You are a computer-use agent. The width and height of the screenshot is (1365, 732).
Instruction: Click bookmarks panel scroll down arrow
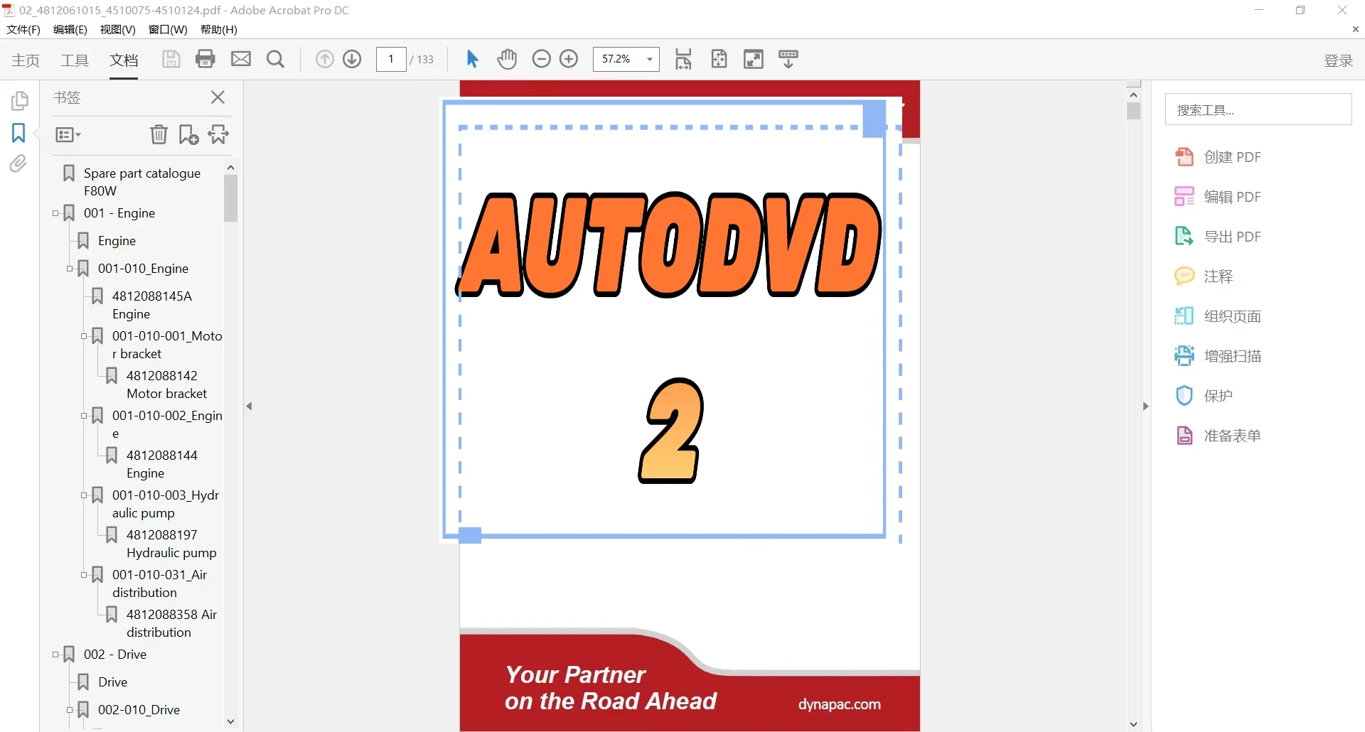pos(230,721)
